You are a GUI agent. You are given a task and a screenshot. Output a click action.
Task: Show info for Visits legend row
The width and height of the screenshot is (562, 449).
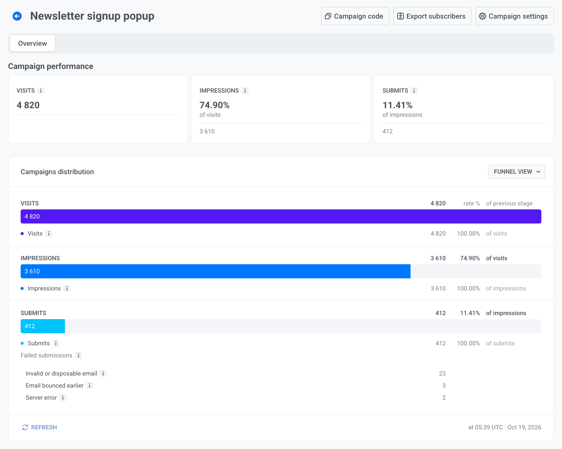pyautogui.click(x=49, y=233)
